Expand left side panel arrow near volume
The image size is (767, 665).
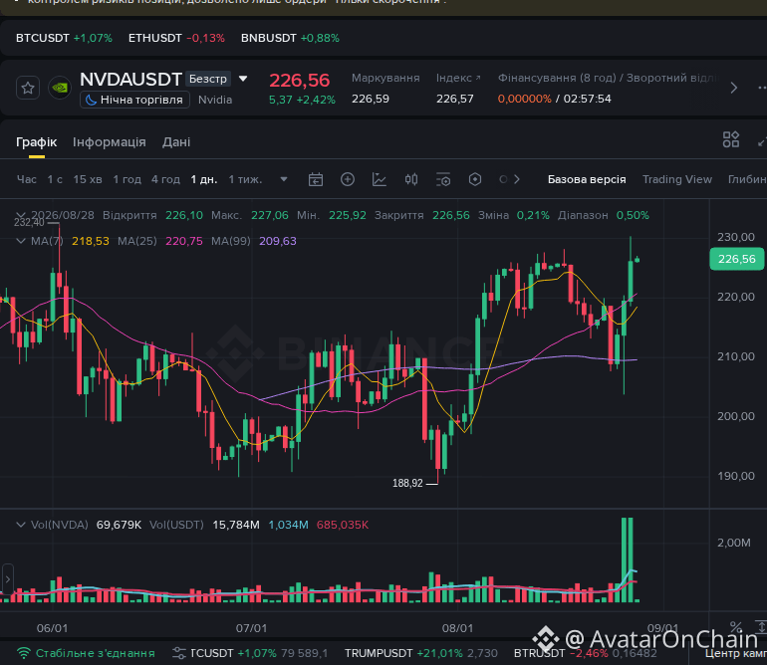point(7,579)
